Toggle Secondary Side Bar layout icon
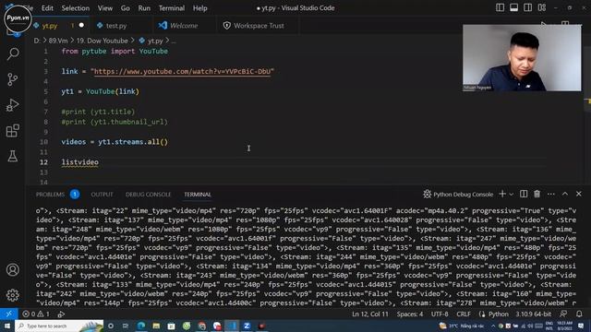This screenshot has width=591, height=332. pos(527,8)
